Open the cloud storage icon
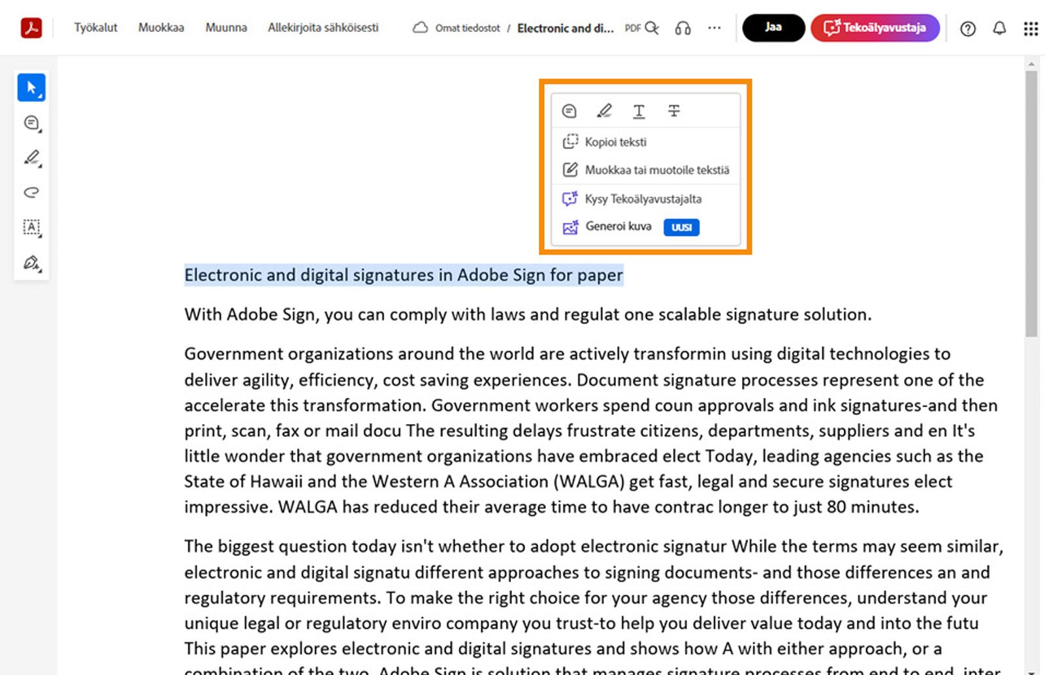Screen dimensions: 1045x675 [421, 27]
